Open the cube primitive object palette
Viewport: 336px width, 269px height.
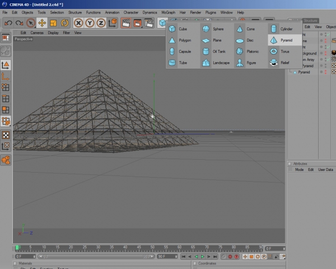[x=162, y=23]
